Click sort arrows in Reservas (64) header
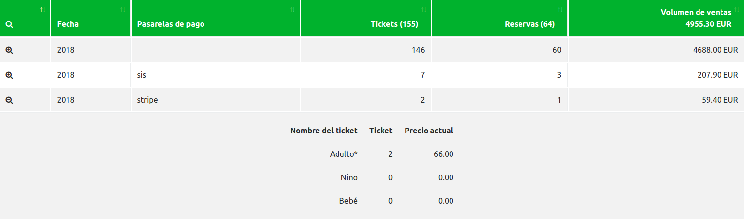 (560, 9)
